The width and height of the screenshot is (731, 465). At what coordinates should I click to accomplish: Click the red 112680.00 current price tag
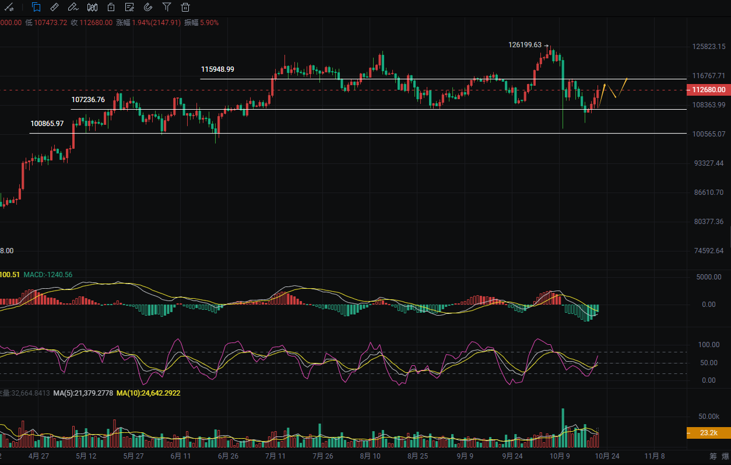[x=709, y=90]
